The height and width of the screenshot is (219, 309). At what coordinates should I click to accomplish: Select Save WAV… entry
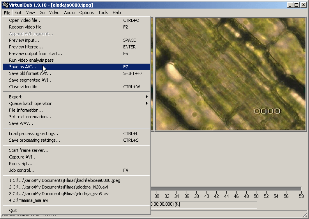(76, 123)
